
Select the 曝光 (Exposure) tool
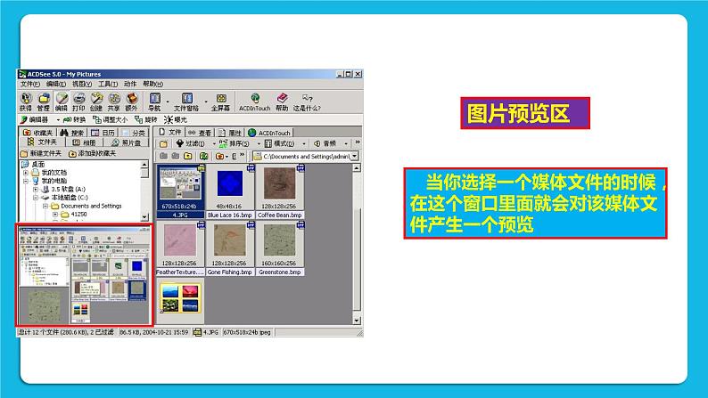click(177, 118)
